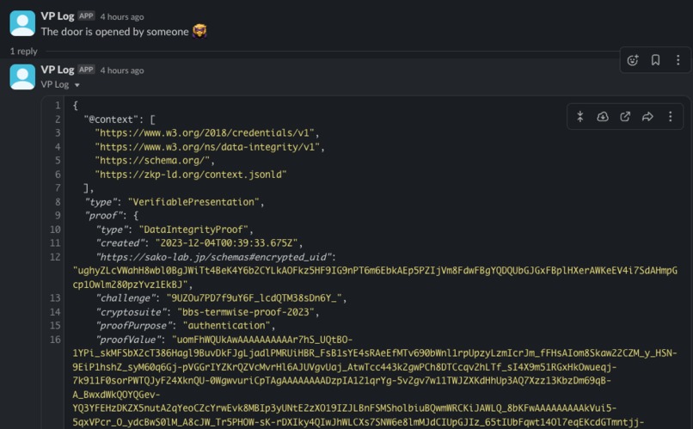
Task: Click the challenge value 9UZOu7PD7f9uY6F
Action: tap(256, 297)
